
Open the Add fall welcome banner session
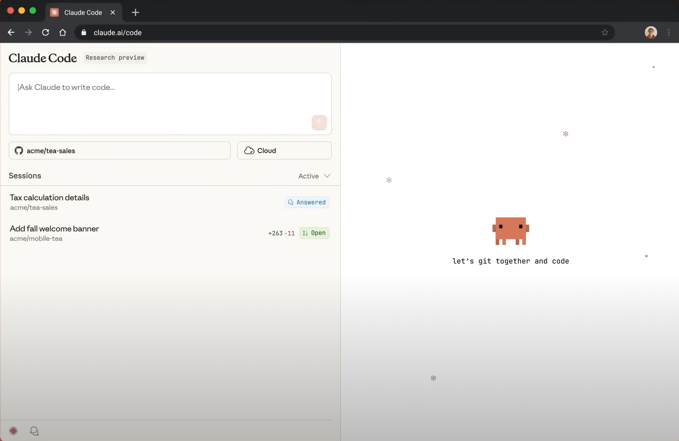[170, 233]
